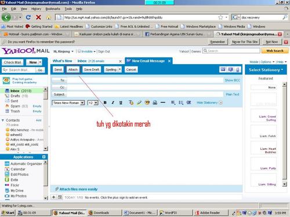Click in the Subject input field
The height and width of the screenshot is (217, 290).
pos(144,94)
